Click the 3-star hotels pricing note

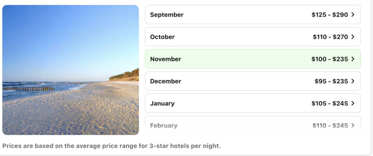click(x=111, y=146)
